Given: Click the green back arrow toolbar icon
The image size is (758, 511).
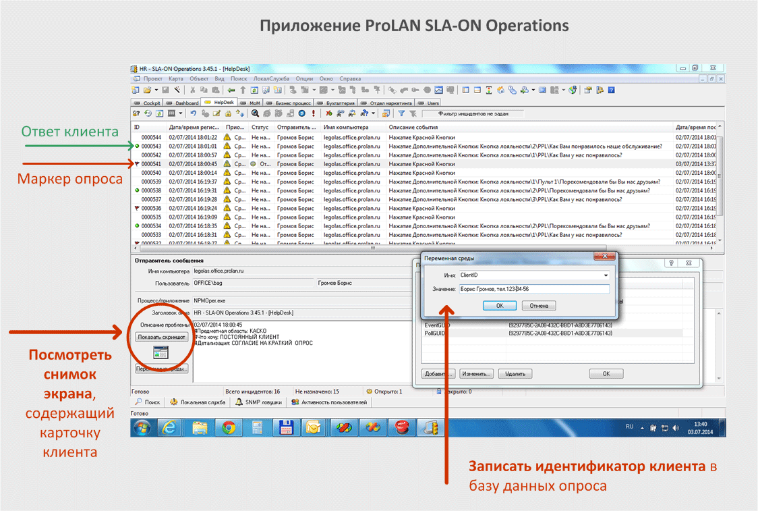Looking at the screenshot, I should 231,90.
